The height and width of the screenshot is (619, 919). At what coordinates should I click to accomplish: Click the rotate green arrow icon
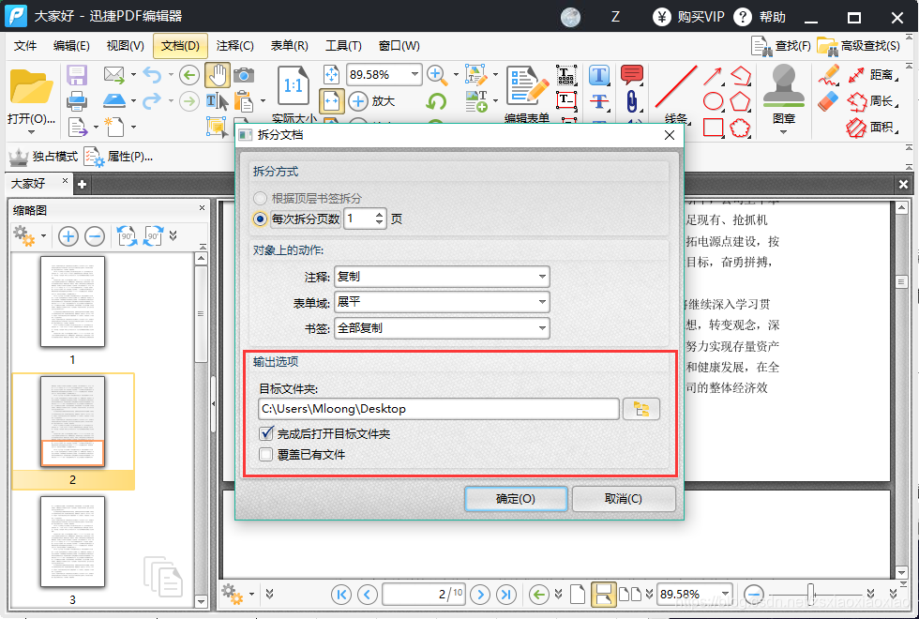(435, 101)
